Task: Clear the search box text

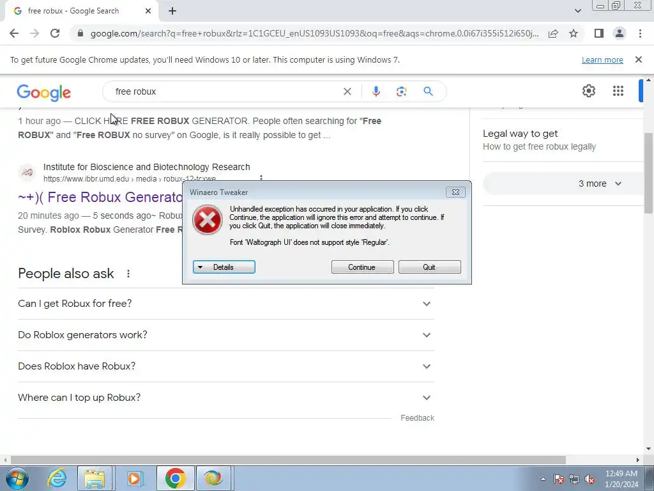Action: pos(347,91)
